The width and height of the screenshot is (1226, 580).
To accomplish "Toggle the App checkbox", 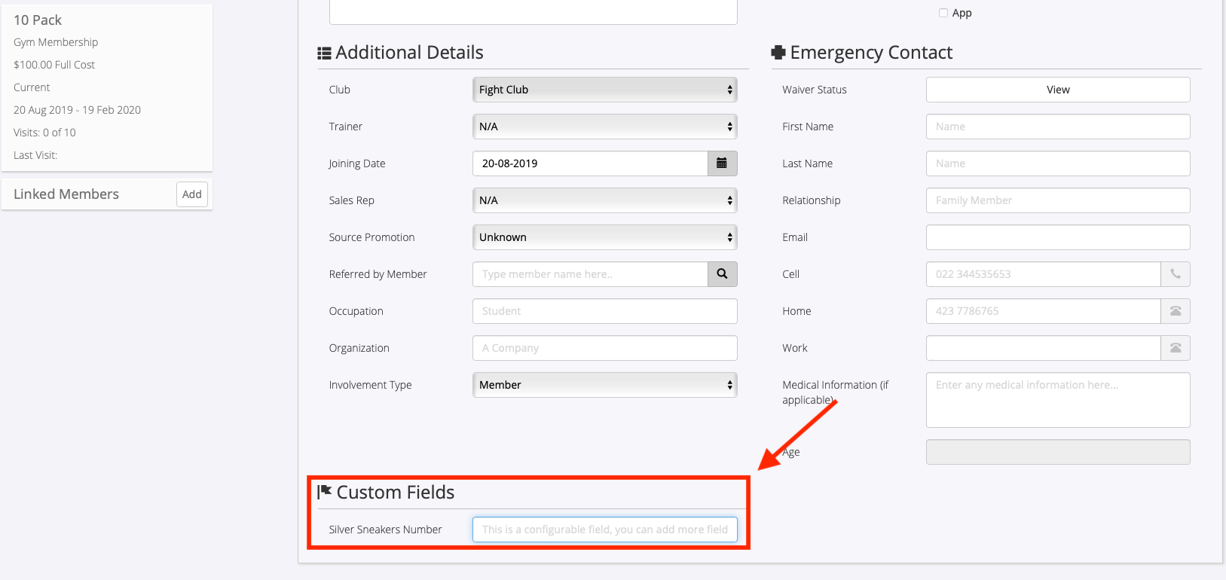I will [943, 13].
